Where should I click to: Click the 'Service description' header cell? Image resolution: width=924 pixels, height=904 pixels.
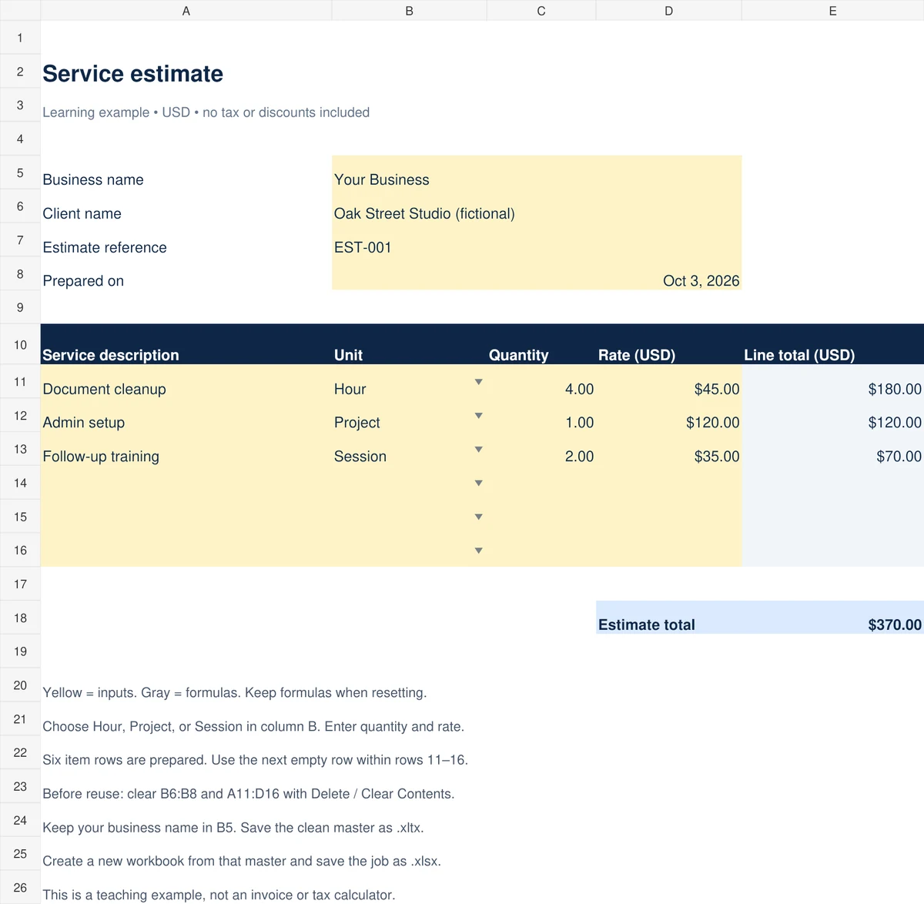pyautogui.click(x=186, y=344)
